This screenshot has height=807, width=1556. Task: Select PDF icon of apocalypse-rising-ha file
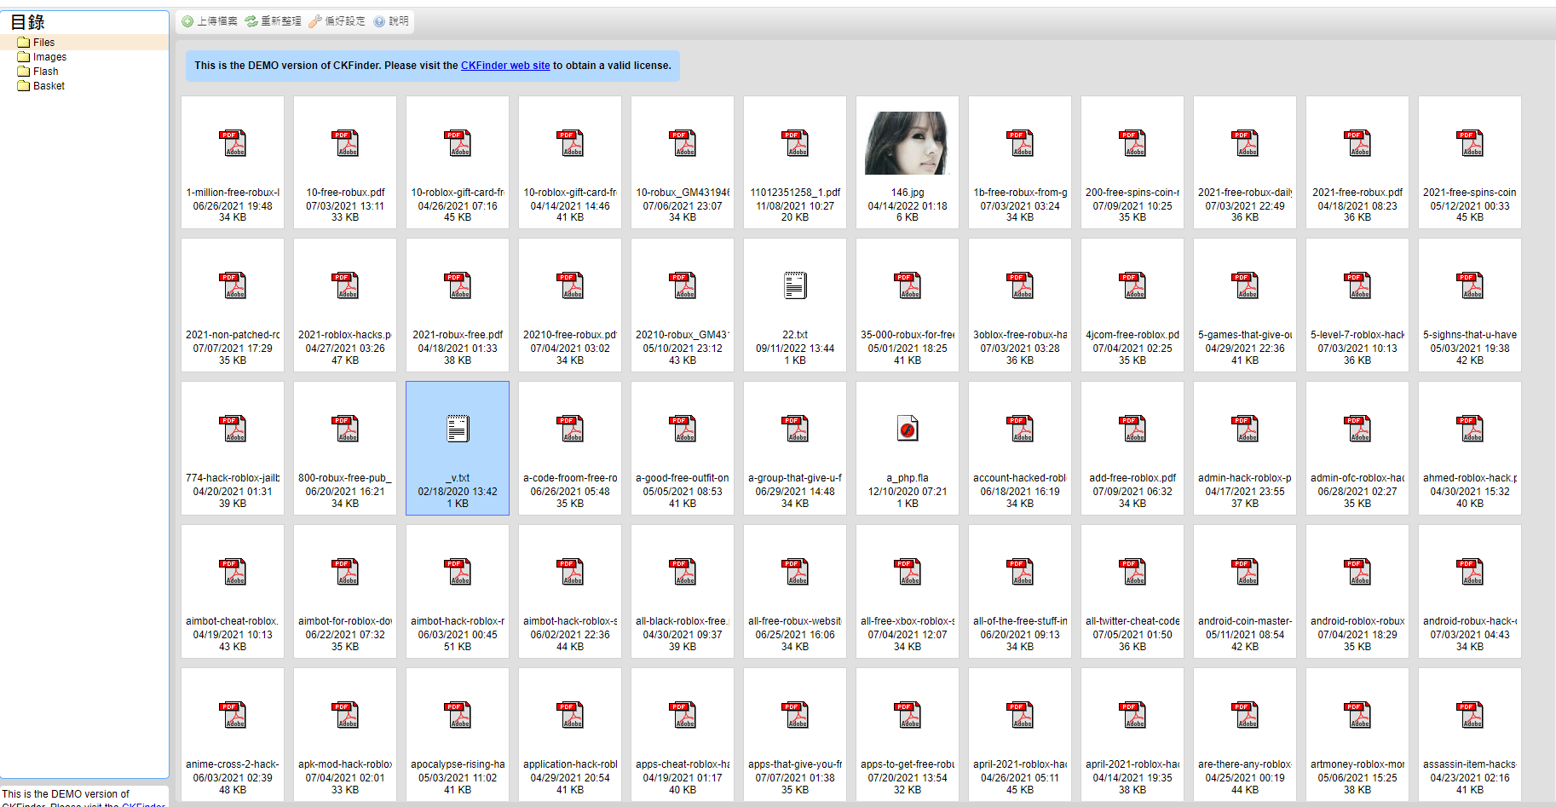(x=458, y=715)
